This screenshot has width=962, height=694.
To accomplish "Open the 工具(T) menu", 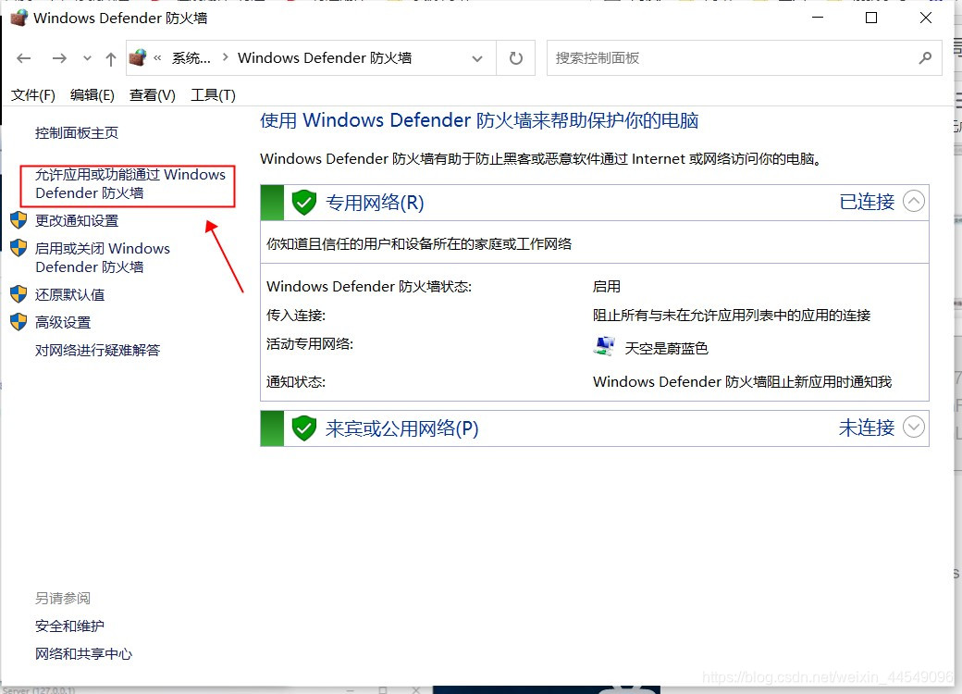I will (x=213, y=95).
